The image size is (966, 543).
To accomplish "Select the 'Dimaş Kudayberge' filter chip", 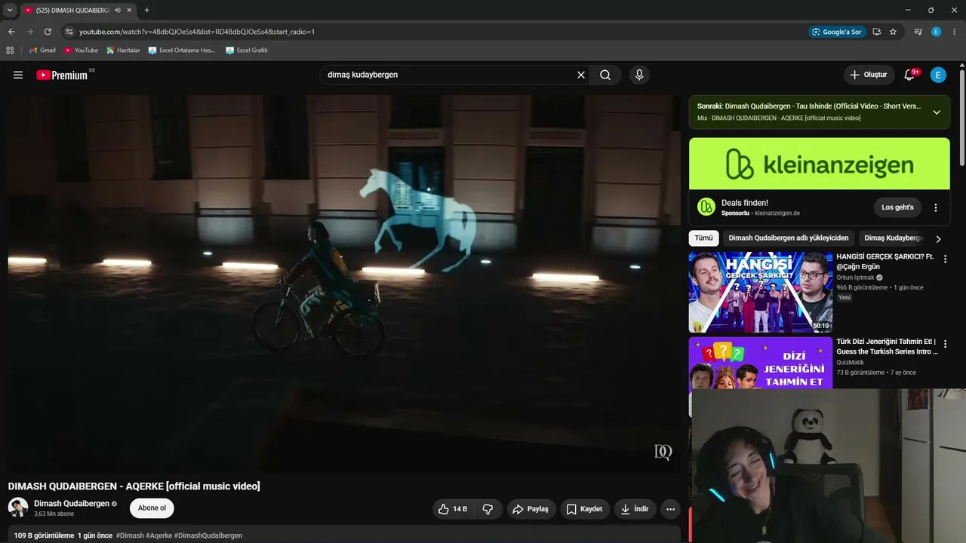I will (894, 238).
